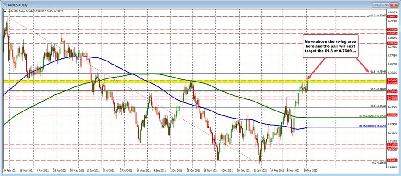Click the red 0.74774 price tag

click(x=392, y=91)
